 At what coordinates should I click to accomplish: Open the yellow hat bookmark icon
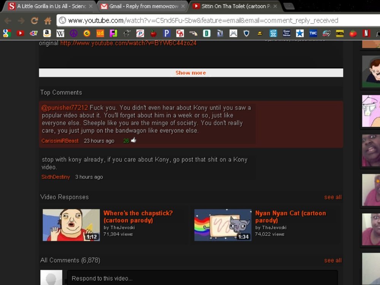[260, 33]
